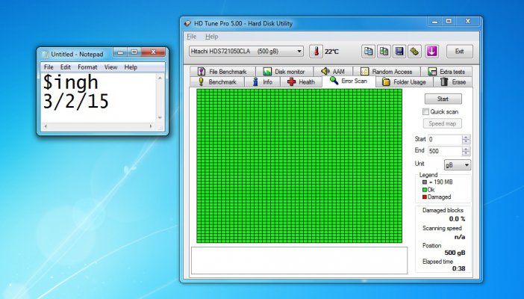Screen dimensions: 524x299
Task: Click the Speed map button
Action: click(x=442, y=123)
